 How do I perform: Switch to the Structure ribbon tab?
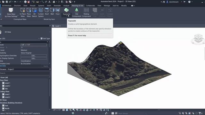(x=17, y=6)
